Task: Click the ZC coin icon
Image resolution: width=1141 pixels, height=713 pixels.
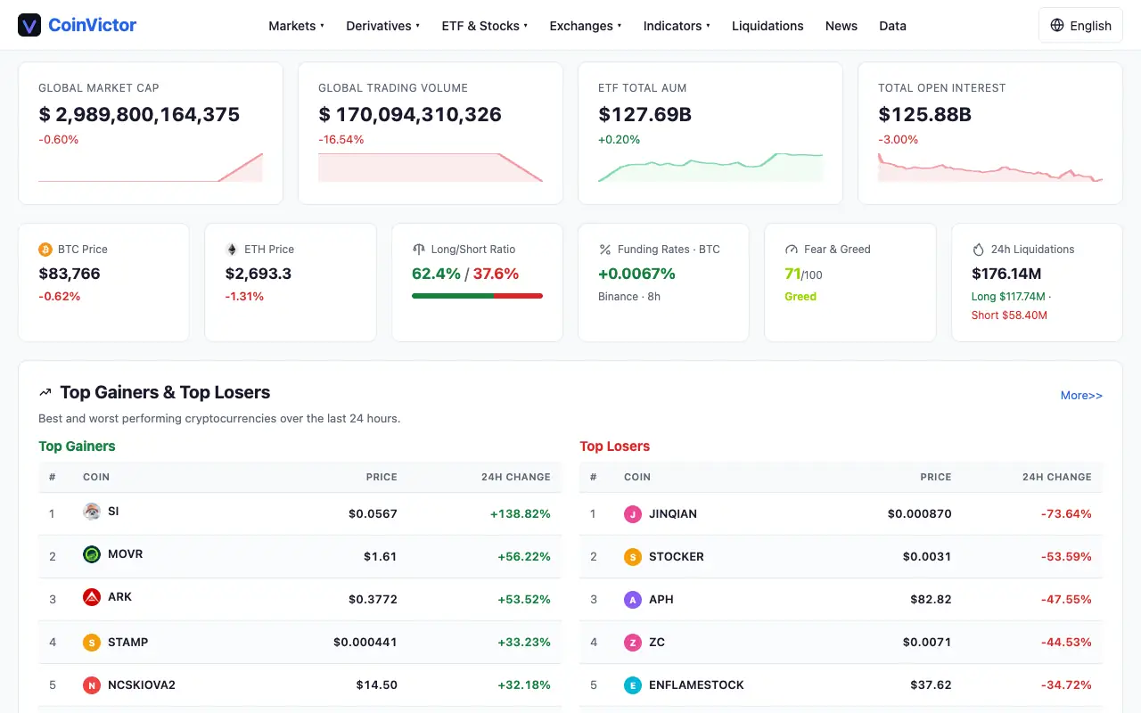Action: (x=633, y=643)
